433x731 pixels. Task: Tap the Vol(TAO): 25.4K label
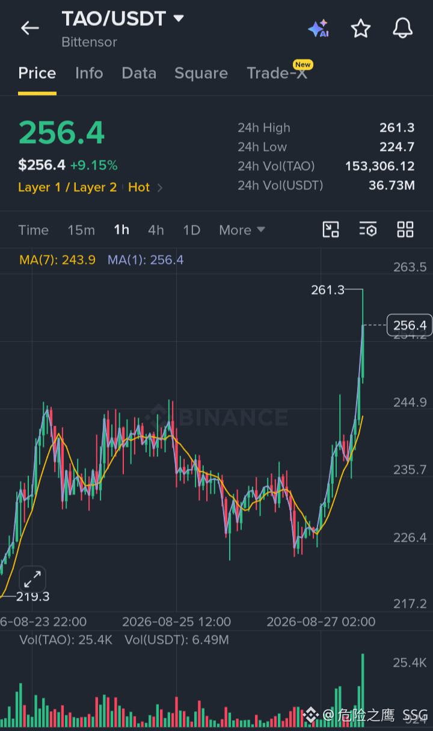pos(66,640)
